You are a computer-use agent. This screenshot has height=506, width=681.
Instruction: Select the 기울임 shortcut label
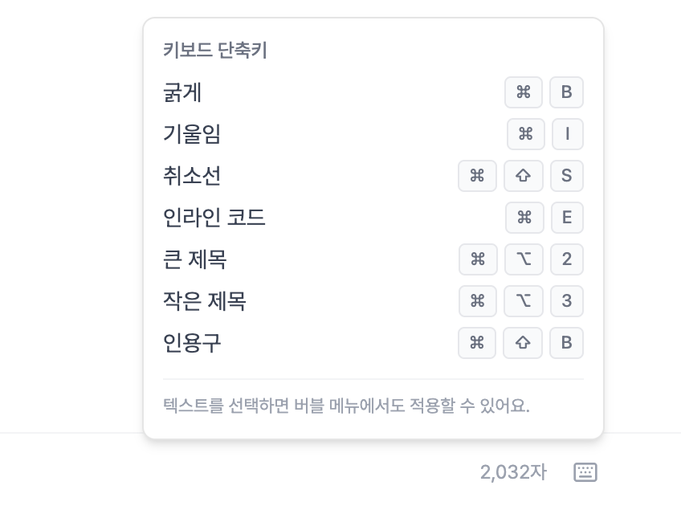pyautogui.click(x=192, y=134)
